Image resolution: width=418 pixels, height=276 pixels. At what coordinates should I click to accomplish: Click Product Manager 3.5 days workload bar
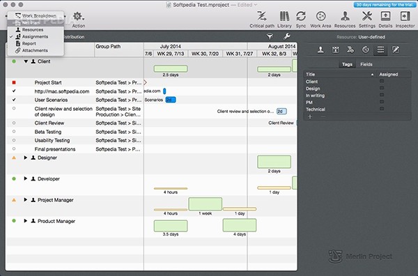click(171, 226)
